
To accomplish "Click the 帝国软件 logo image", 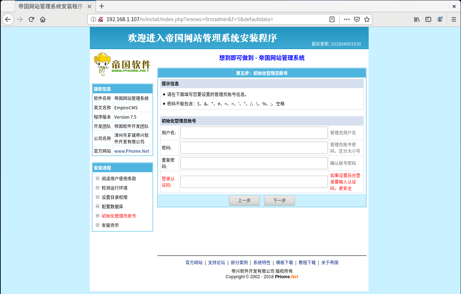I will [122, 63].
